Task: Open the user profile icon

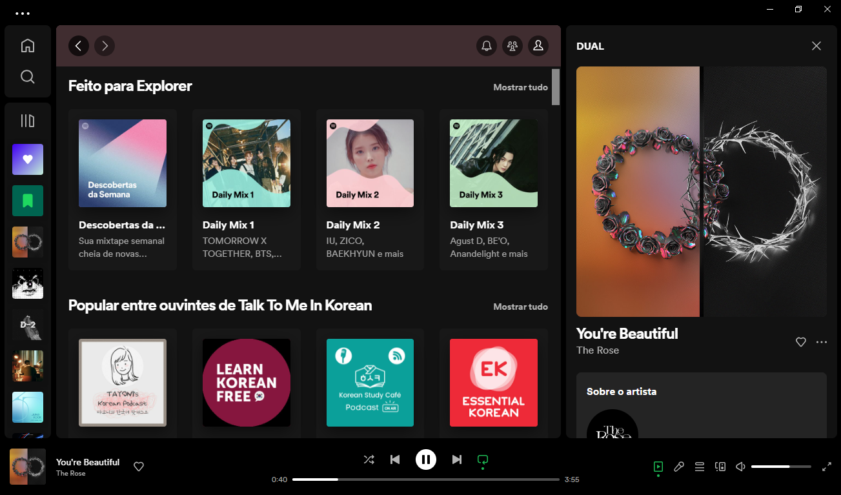Action: [538, 46]
